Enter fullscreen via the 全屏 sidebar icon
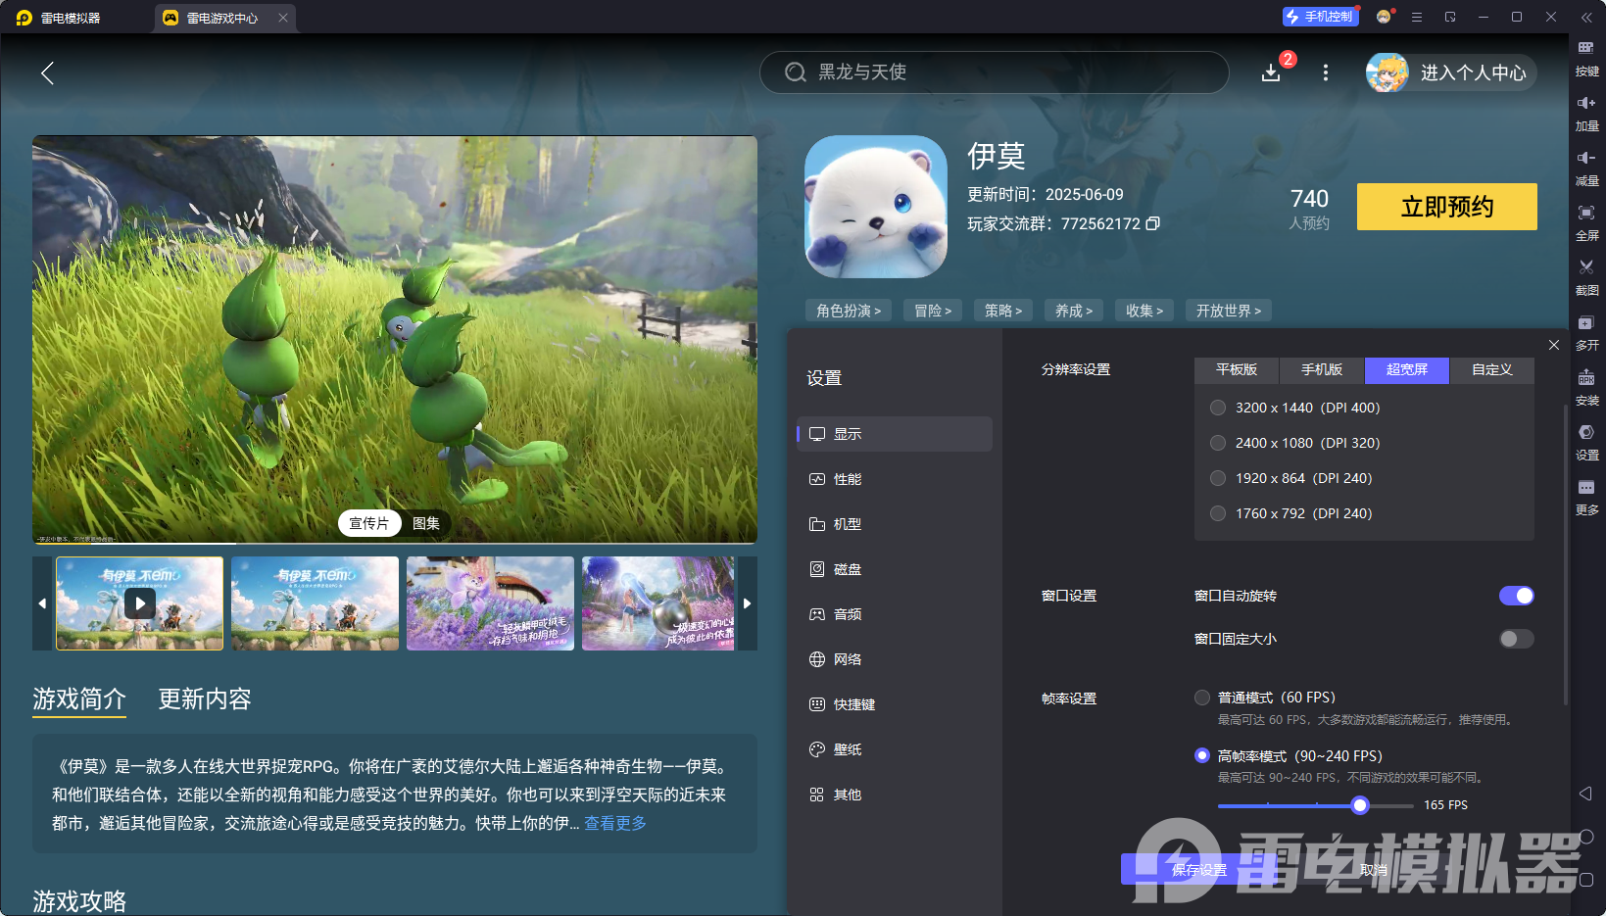The height and width of the screenshot is (916, 1606). point(1587,222)
